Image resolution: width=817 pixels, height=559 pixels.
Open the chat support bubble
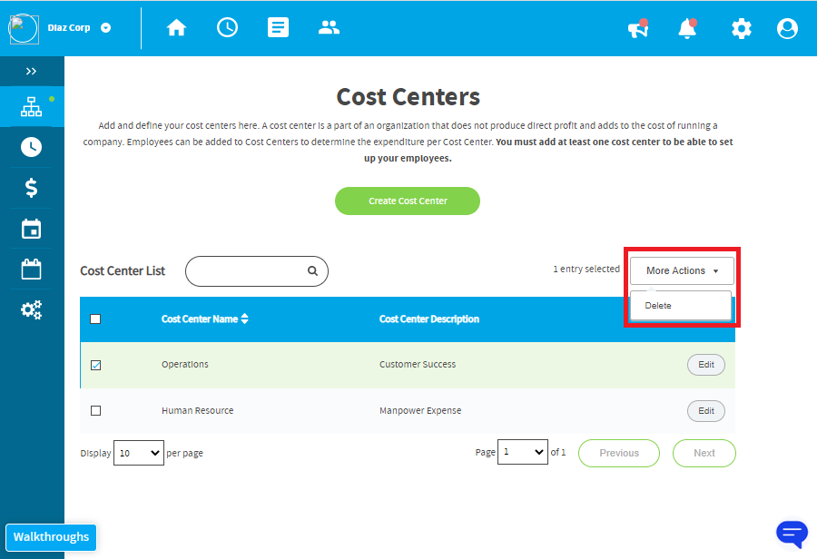(x=792, y=534)
